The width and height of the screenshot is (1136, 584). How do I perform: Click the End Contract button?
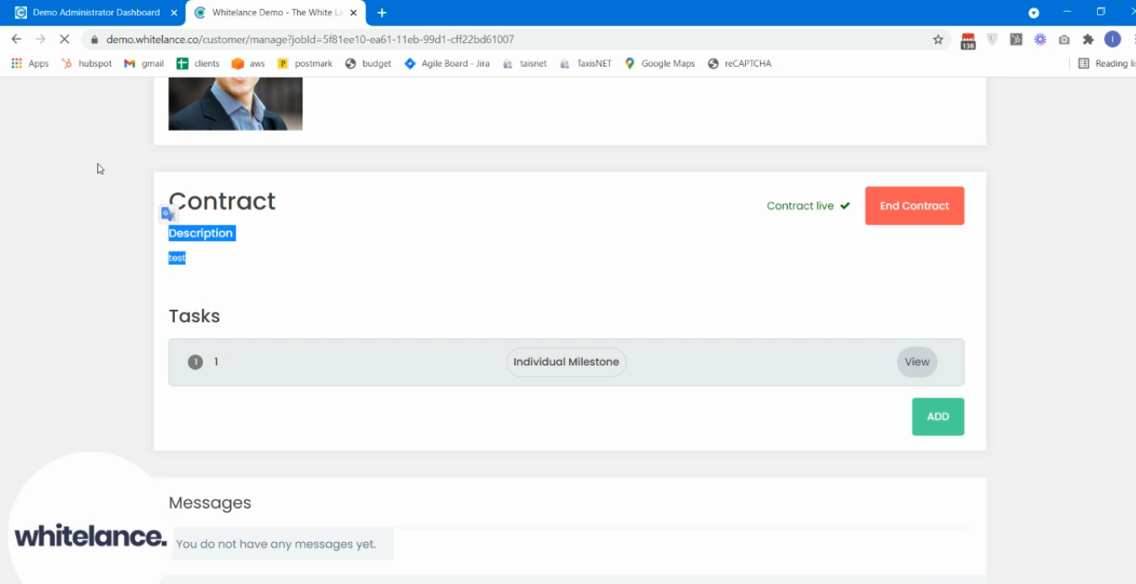pyautogui.click(x=914, y=206)
